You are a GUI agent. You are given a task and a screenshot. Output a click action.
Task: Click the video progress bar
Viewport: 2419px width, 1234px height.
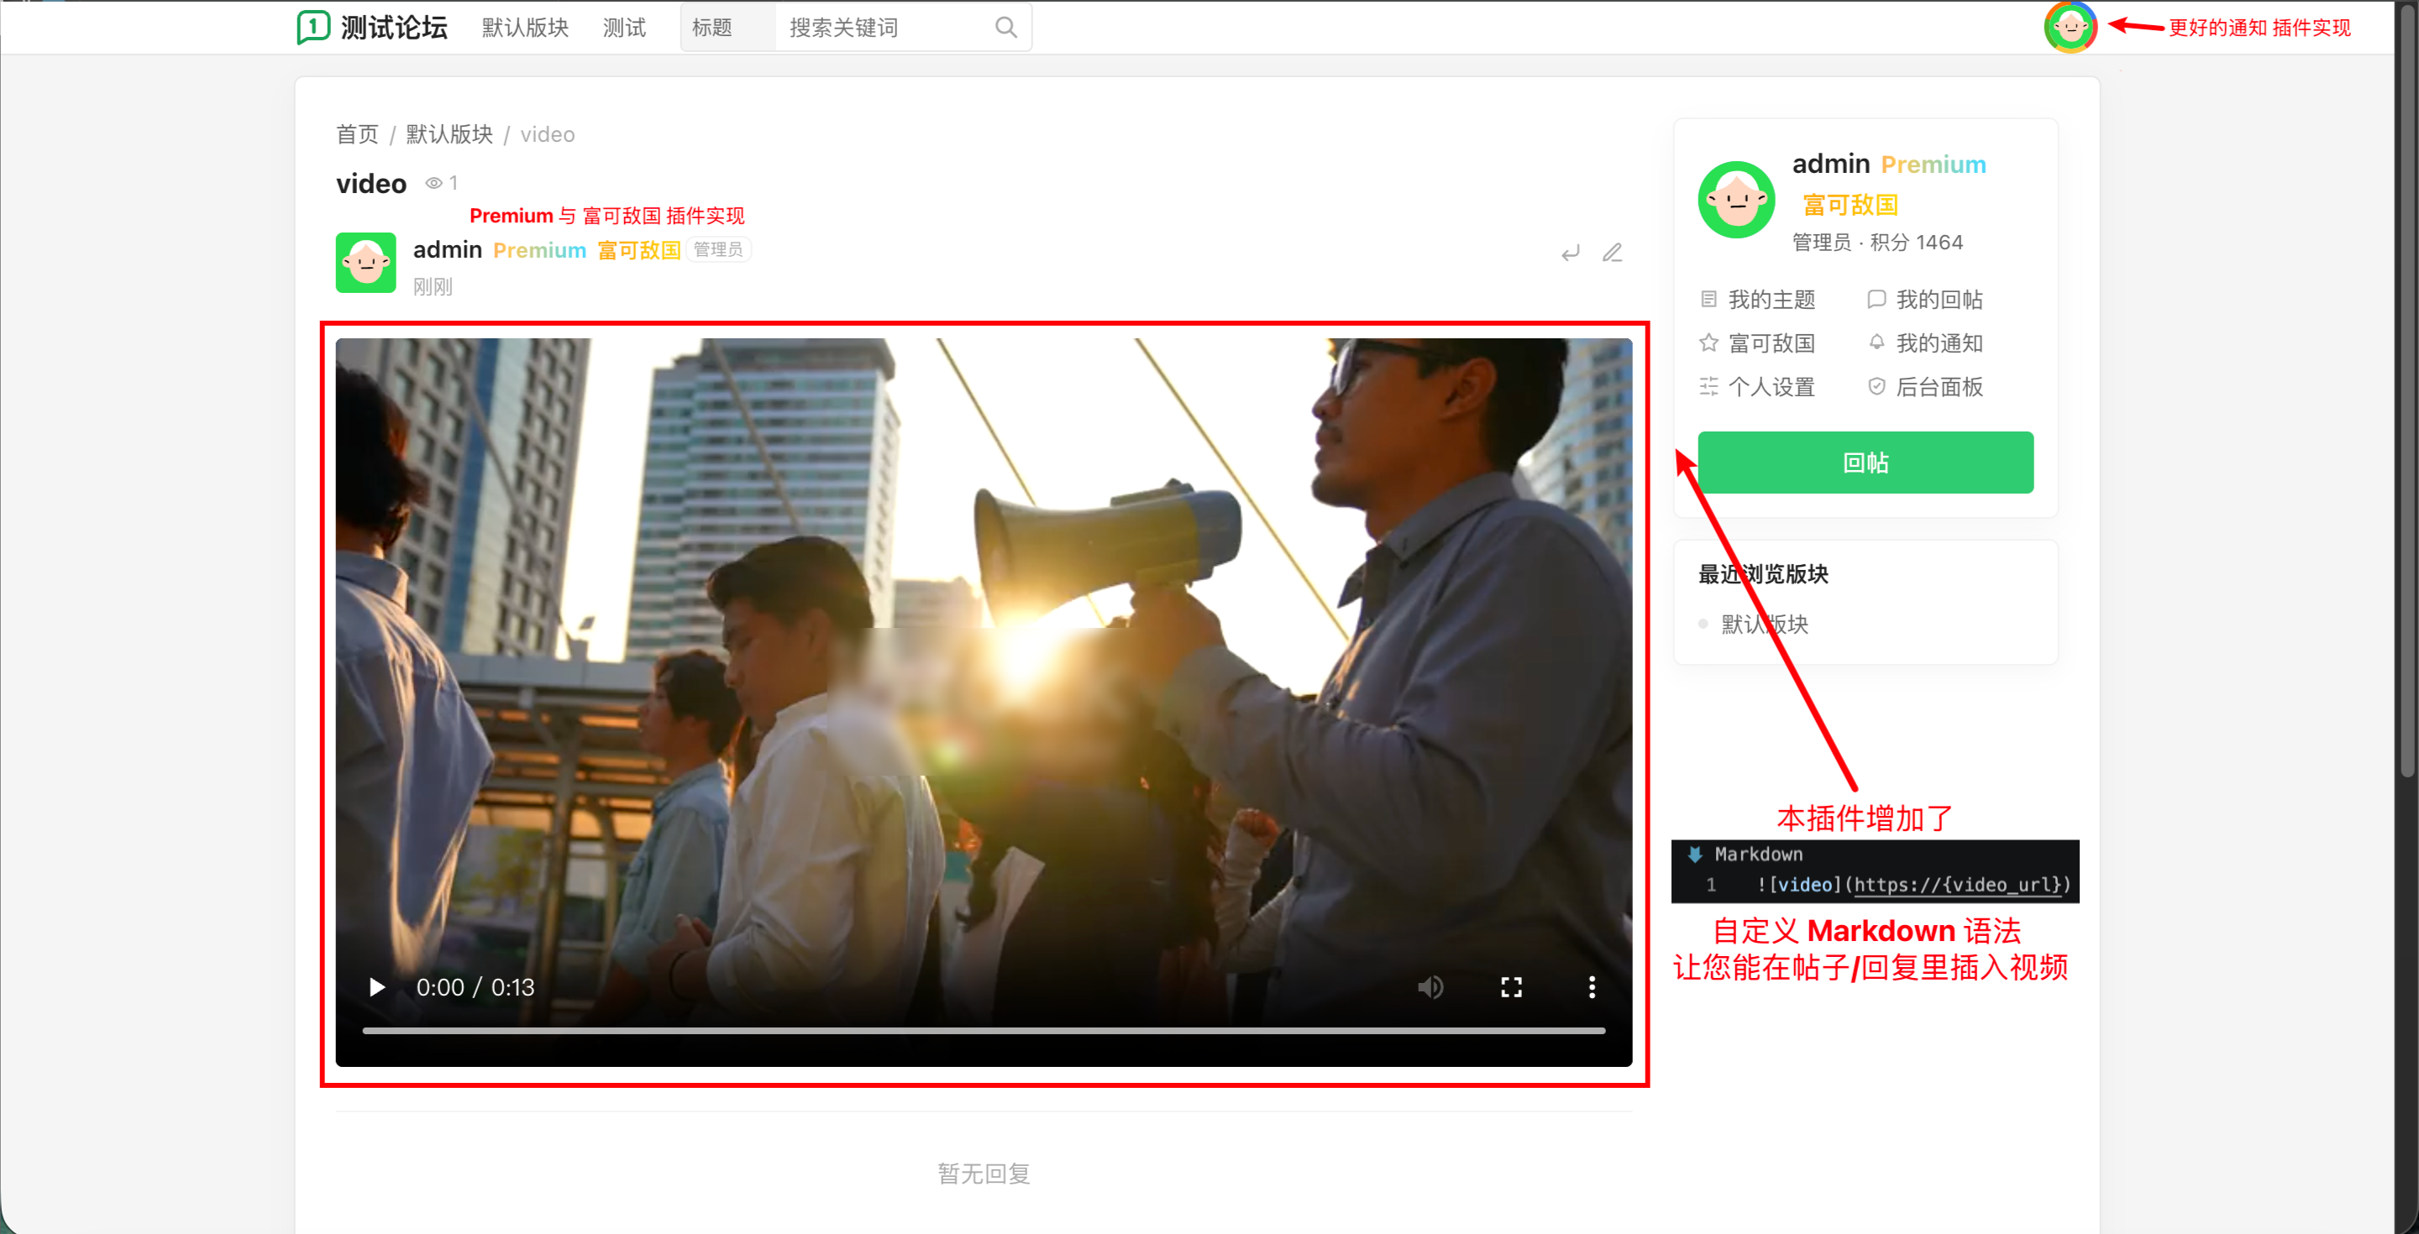[984, 1030]
